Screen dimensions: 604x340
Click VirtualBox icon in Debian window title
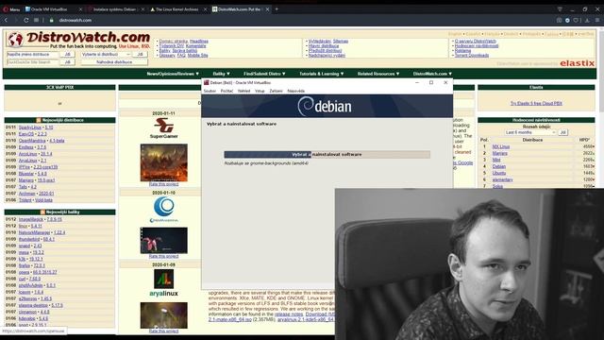[x=207, y=83]
